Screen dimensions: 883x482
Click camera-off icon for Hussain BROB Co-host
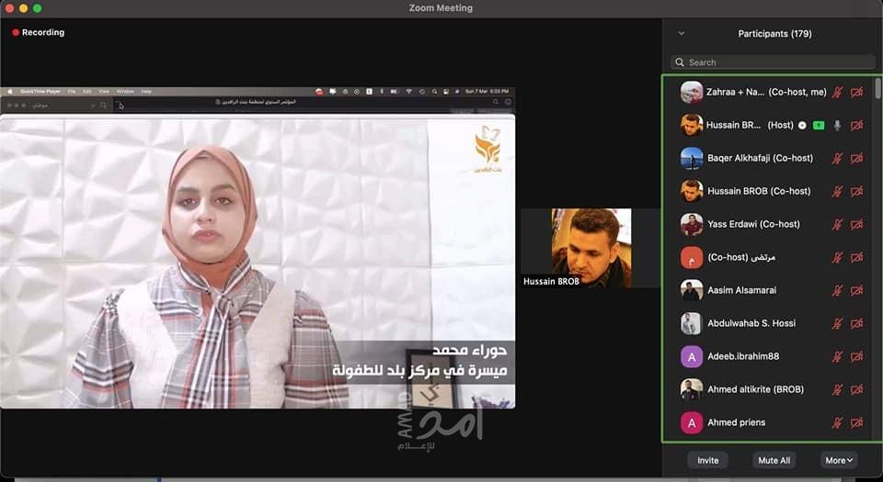(856, 192)
